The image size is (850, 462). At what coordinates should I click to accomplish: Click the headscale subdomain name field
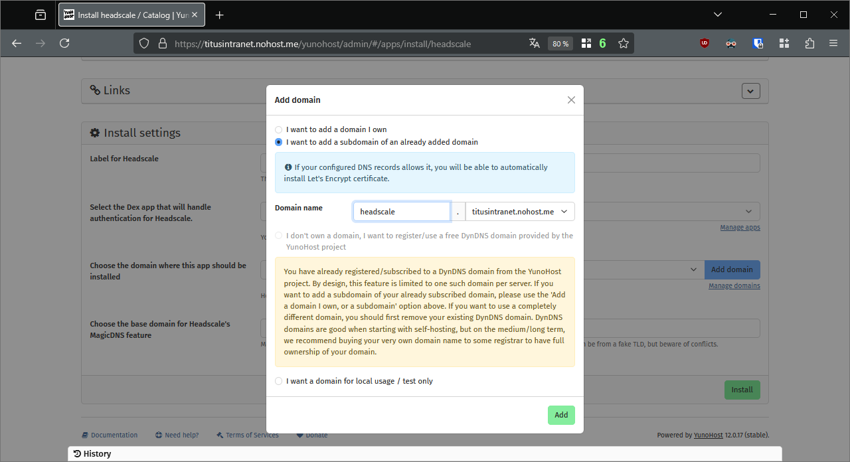coord(402,212)
